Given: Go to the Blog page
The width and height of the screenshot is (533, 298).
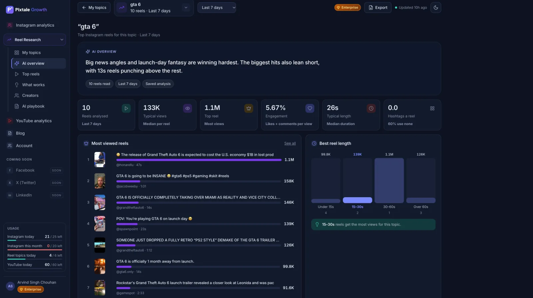Looking at the screenshot, I should point(35,133).
